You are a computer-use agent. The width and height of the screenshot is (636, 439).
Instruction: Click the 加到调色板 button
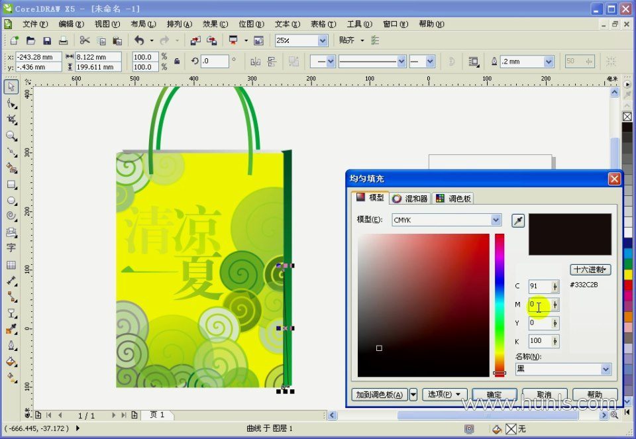tap(379, 395)
